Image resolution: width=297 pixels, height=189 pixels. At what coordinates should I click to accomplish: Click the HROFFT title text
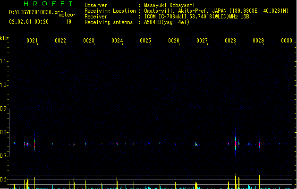(48, 4)
